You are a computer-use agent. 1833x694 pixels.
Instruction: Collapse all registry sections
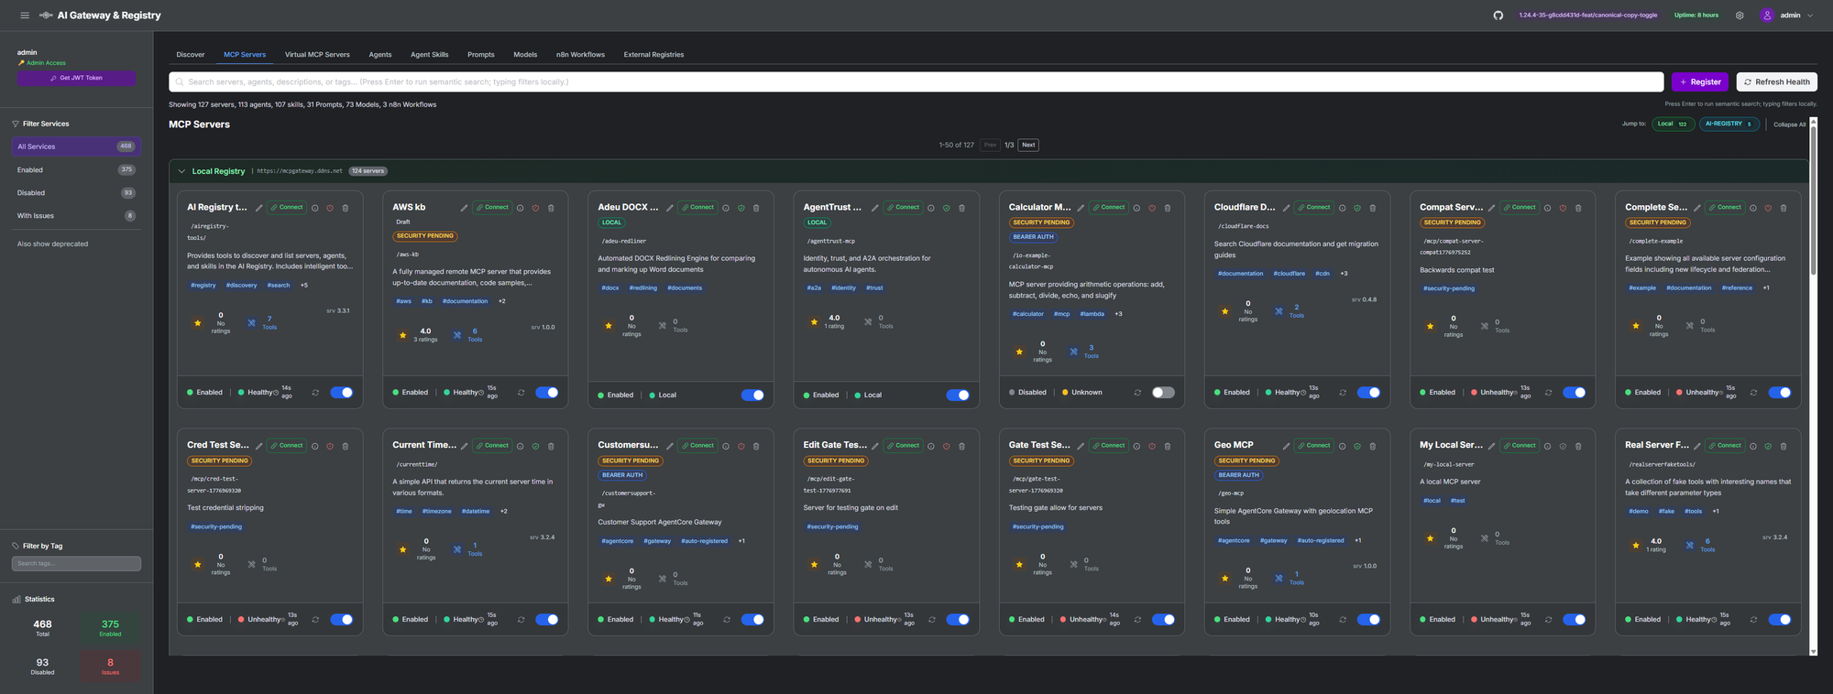pos(1789,125)
